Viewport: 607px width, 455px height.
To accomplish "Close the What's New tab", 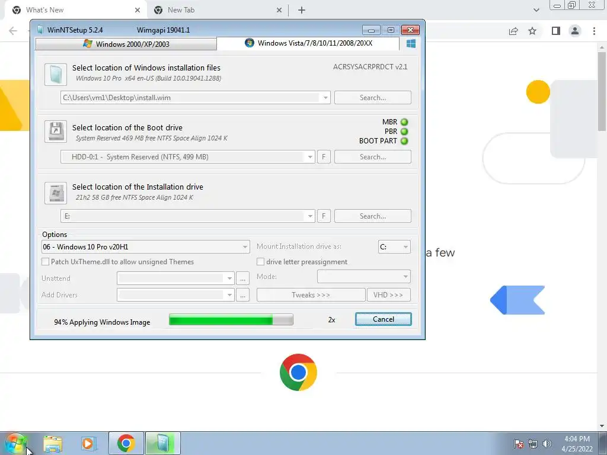I will 138,10.
